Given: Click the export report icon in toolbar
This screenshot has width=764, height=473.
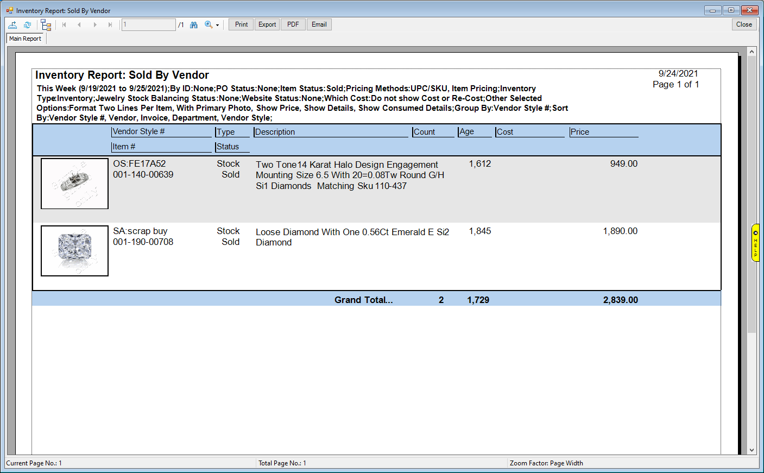Looking at the screenshot, I should coord(12,25).
